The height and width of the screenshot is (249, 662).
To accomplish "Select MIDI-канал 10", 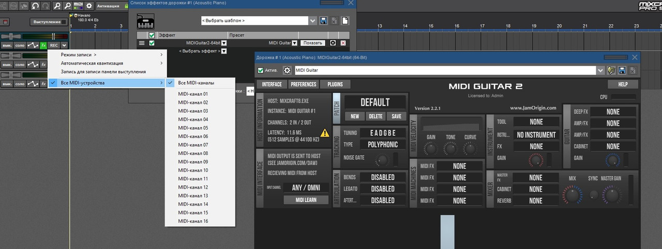I will click(200, 170).
